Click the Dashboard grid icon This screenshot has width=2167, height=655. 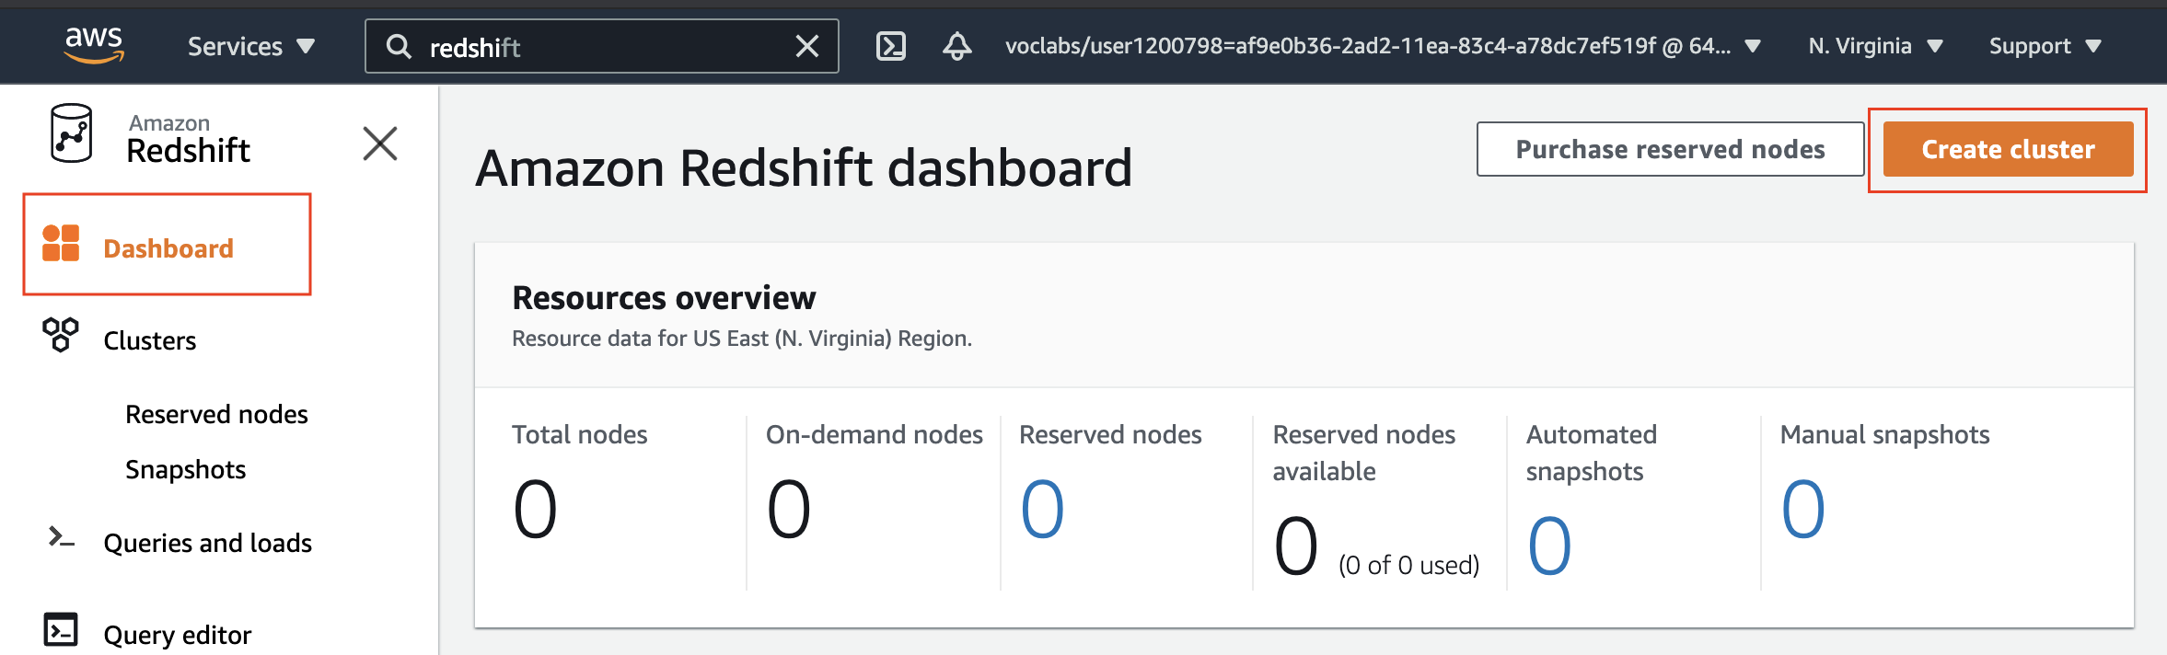point(61,244)
